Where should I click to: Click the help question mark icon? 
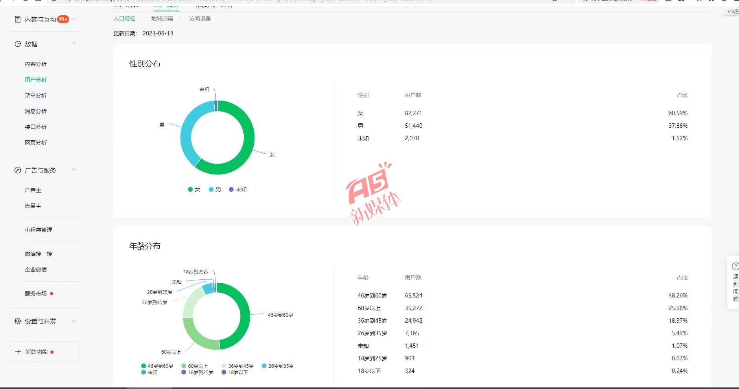735,266
